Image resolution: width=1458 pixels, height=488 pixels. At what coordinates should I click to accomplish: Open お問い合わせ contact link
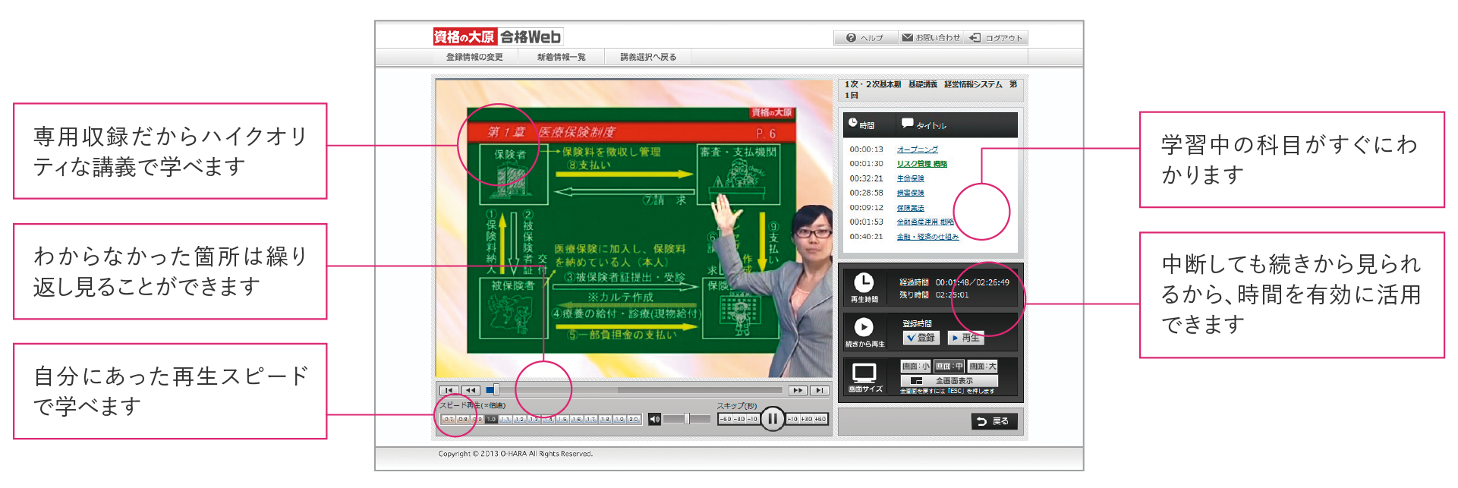[931, 38]
